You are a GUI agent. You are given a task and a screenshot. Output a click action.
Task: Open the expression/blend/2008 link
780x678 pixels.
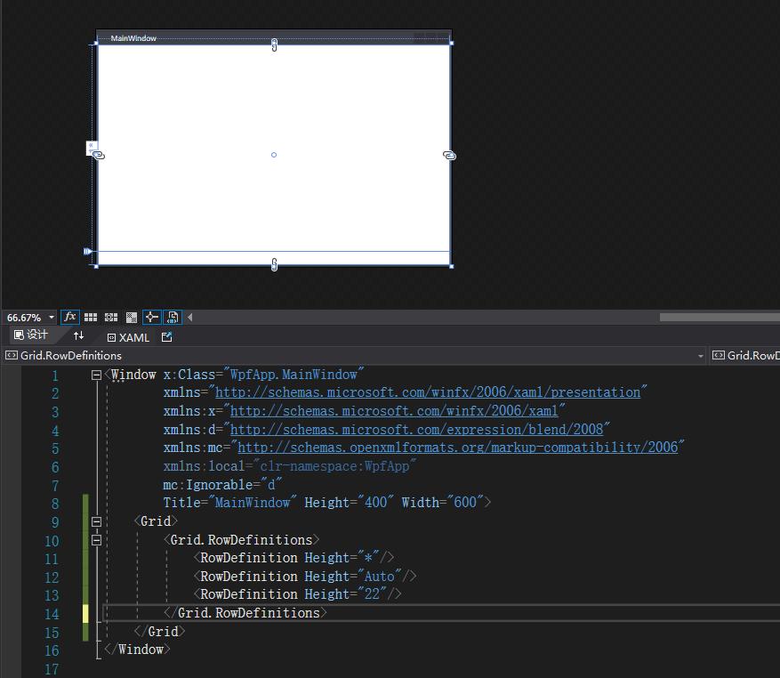pyautogui.click(x=417, y=430)
